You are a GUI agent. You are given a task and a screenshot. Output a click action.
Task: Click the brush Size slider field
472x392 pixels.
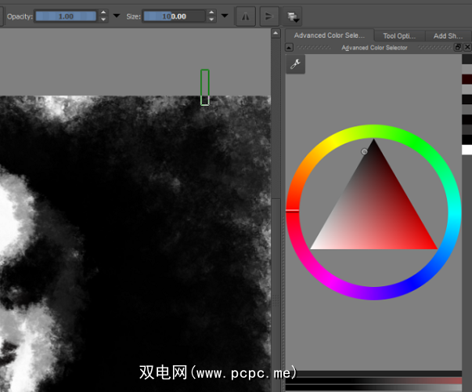pyautogui.click(x=175, y=16)
